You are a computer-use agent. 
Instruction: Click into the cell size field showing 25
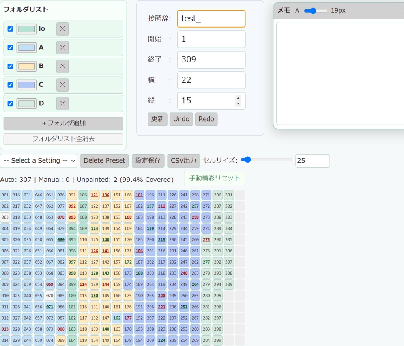[x=312, y=161]
